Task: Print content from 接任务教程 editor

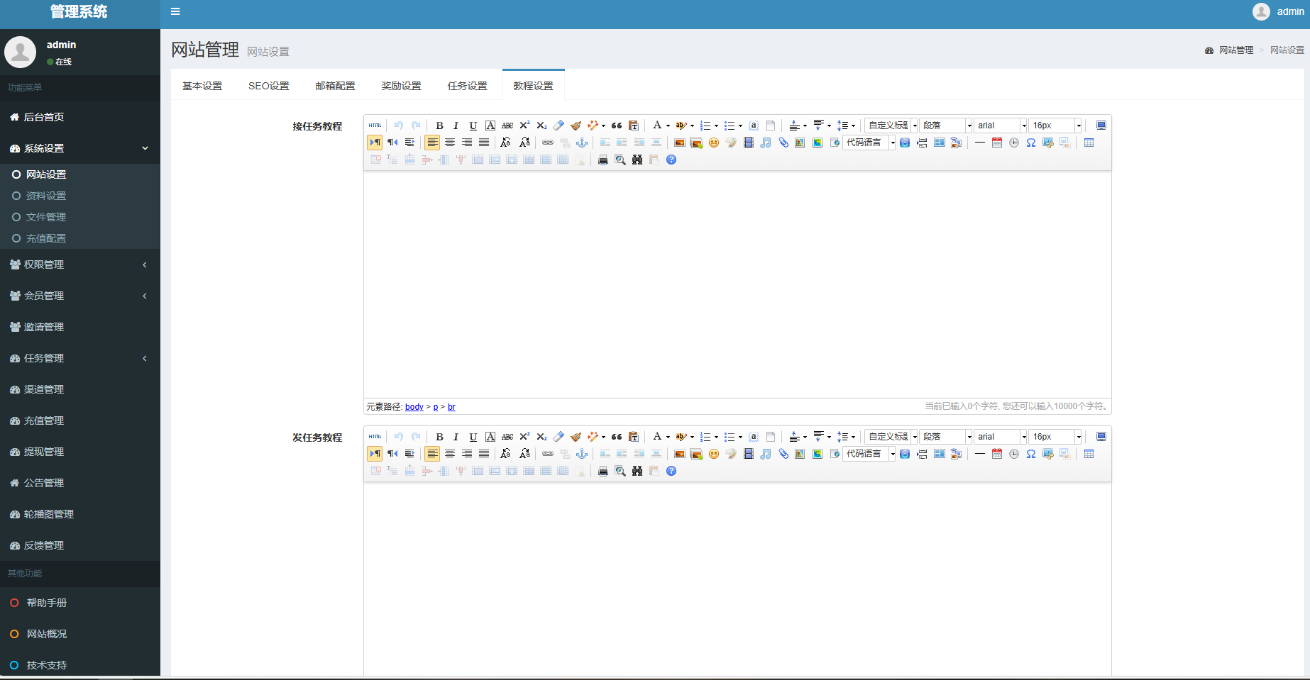Action: coord(603,160)
